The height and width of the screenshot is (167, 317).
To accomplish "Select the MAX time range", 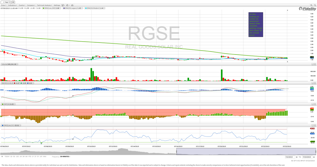I will tap(45, 157).
